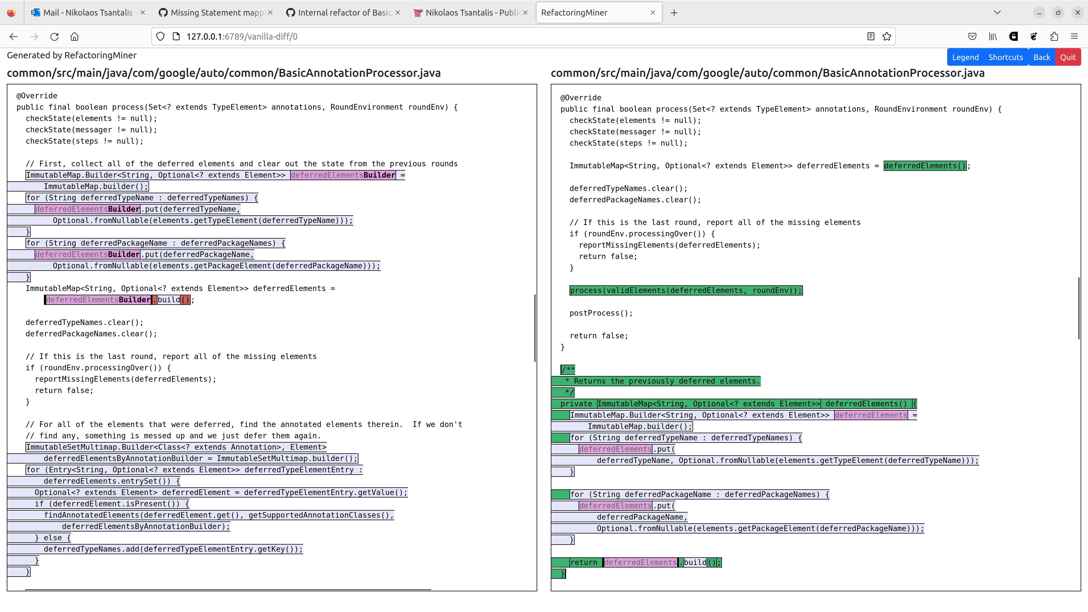Save the current page to Pocket
The width and height of the screenshot is (1088, 612).
pos(972,37)
